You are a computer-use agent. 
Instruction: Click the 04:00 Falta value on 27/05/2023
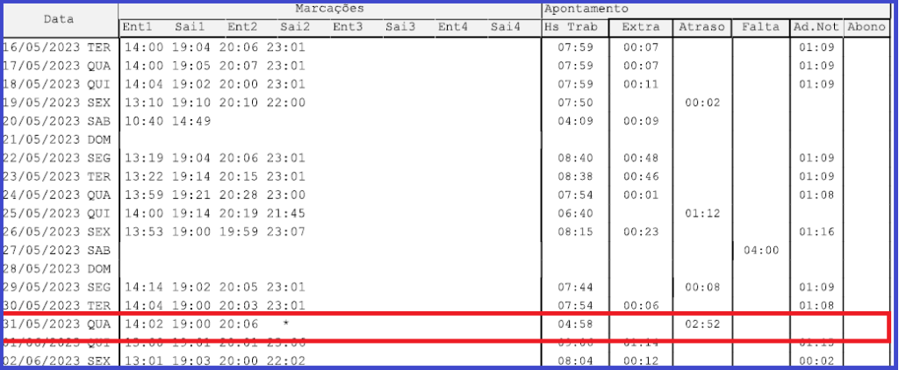(x=759, y=251)
